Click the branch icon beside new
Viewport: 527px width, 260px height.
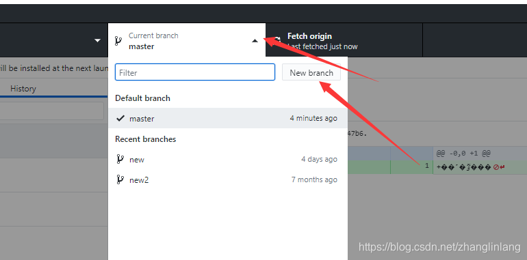120,159
